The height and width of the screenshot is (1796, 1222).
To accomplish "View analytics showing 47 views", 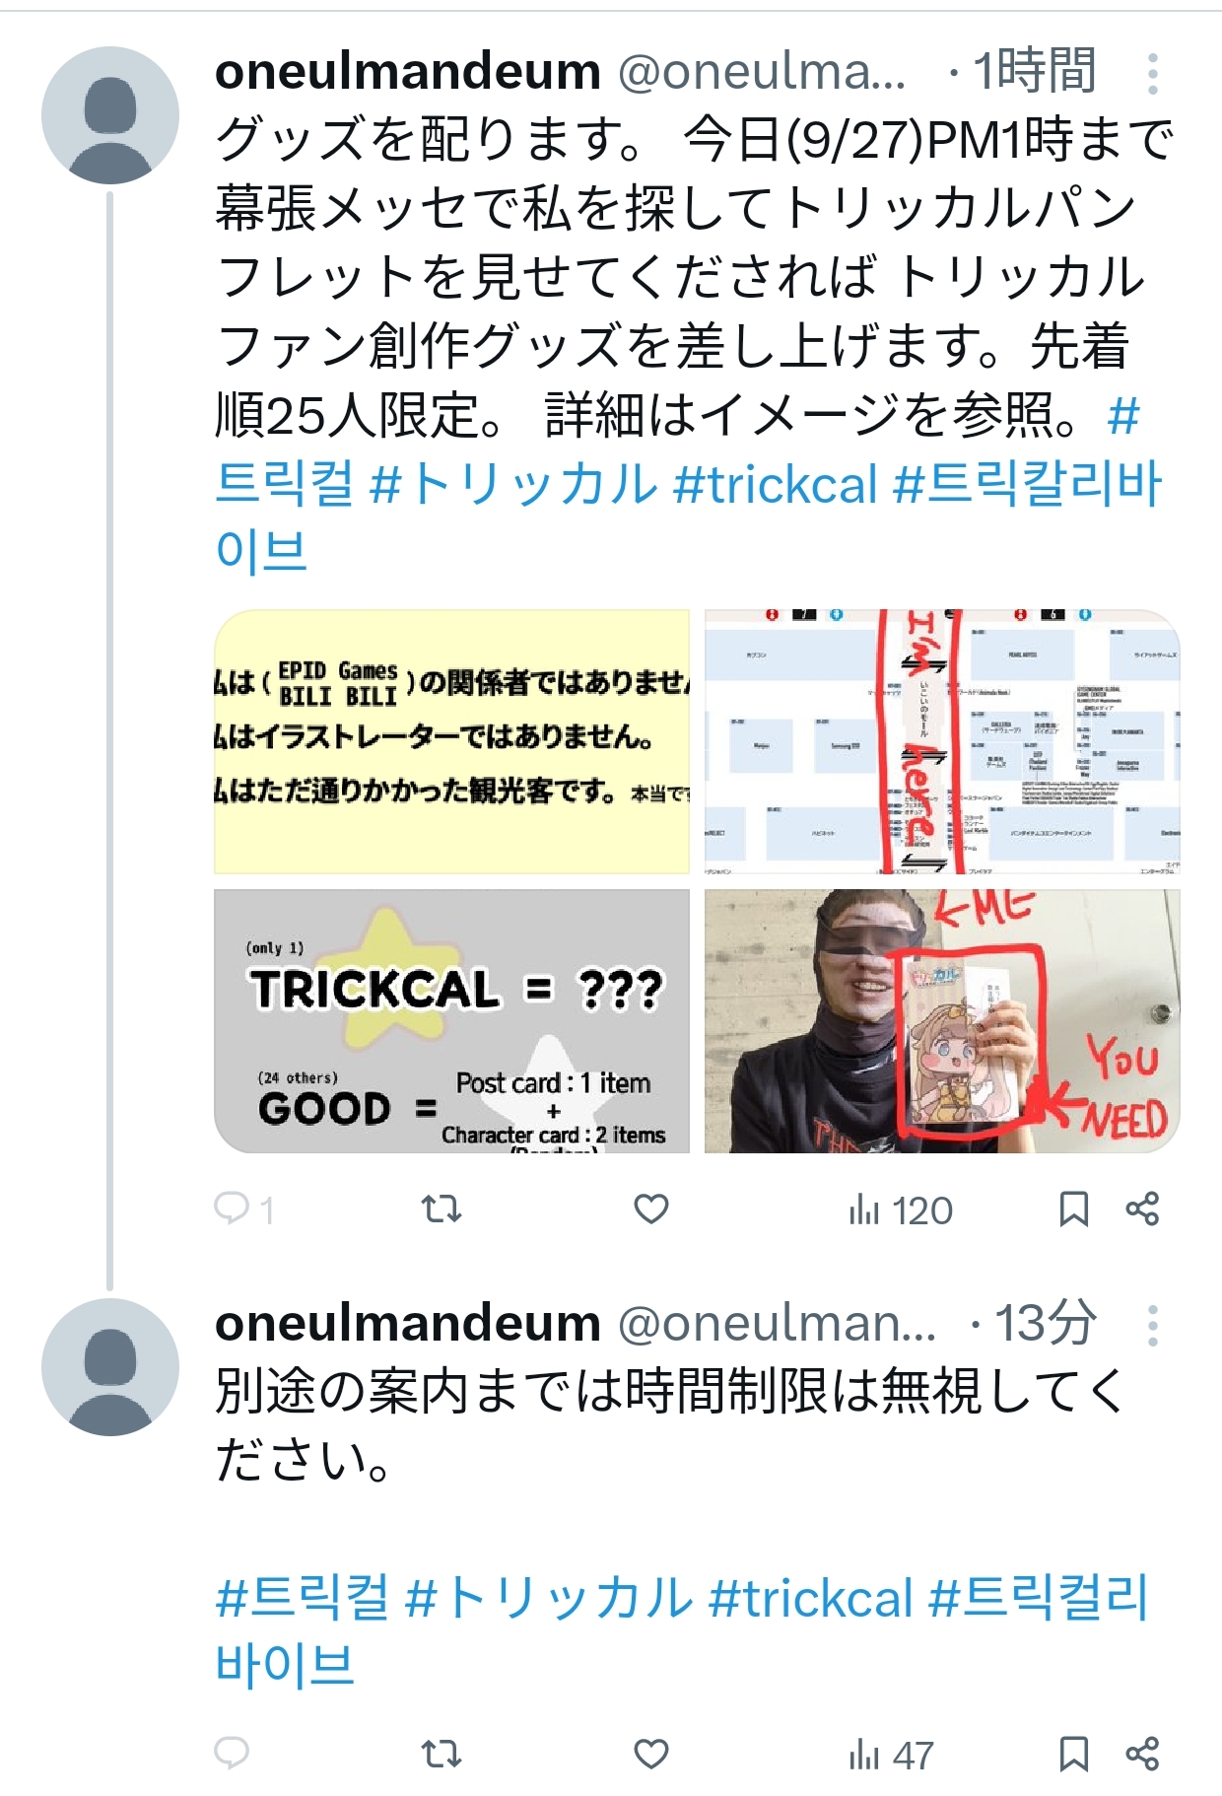I will click(891, 1755).
